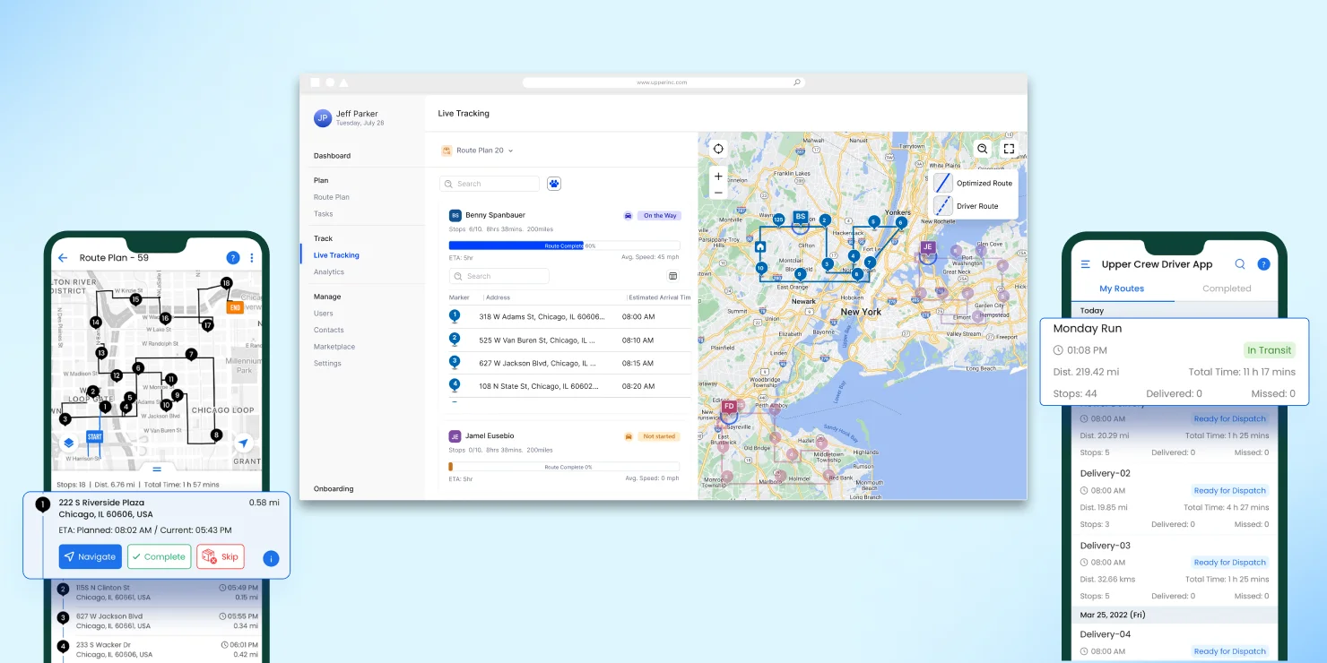Click Benny Spanbauer route progress bar
The image size is (1327, 663).
point(564,245)
